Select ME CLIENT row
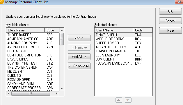This screenshot has width=183, height=105. pyautogui.click(x=33, y=71)
